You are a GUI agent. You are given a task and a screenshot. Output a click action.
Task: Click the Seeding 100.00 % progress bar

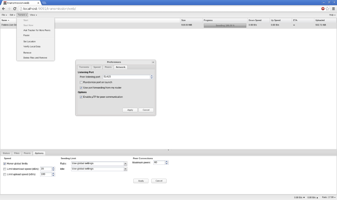(225, 25)
